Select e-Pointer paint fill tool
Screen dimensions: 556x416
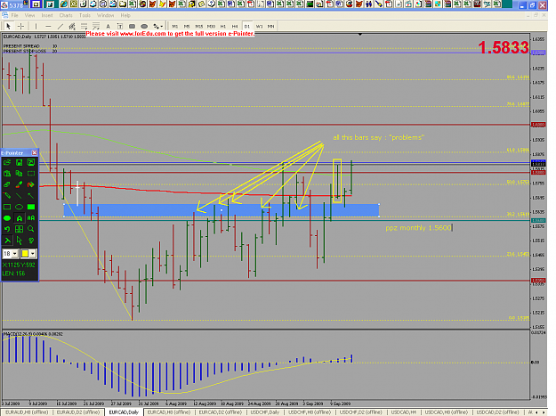(x=31, y=184)
